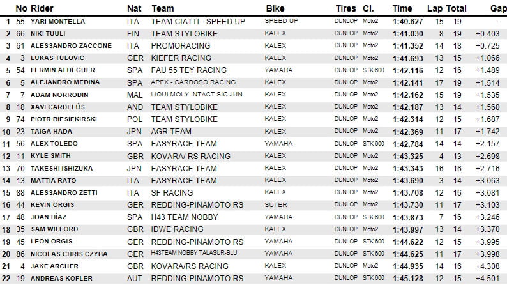This screenshot has width=507, height=285.
Task: Click the Tires column header
Action: click(346, 9)
